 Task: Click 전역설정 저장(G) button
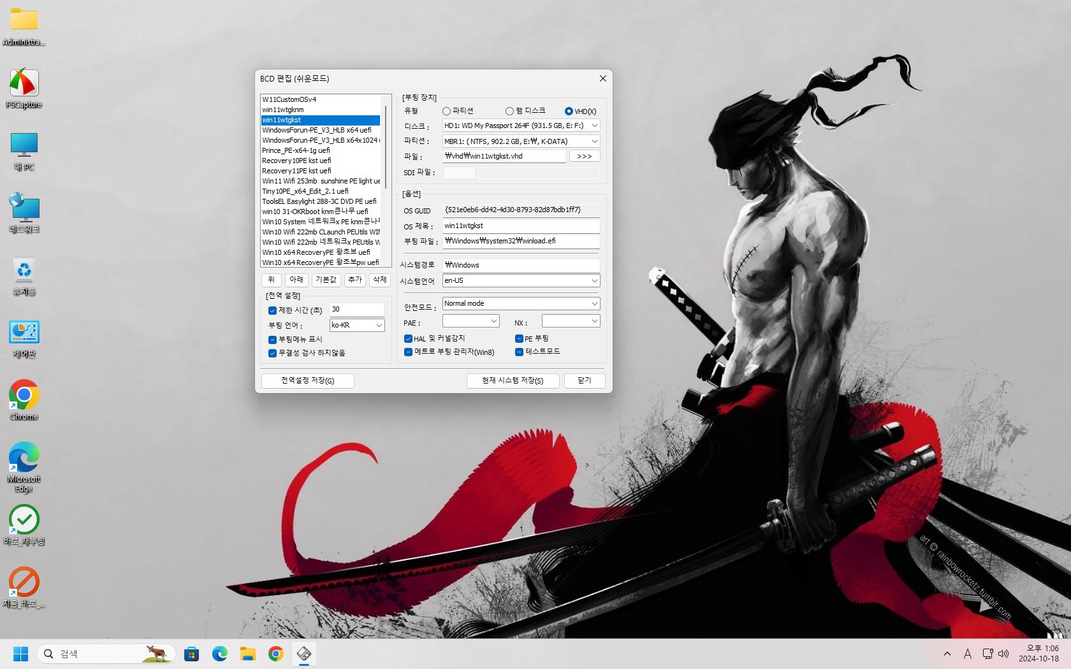(308, 380)
